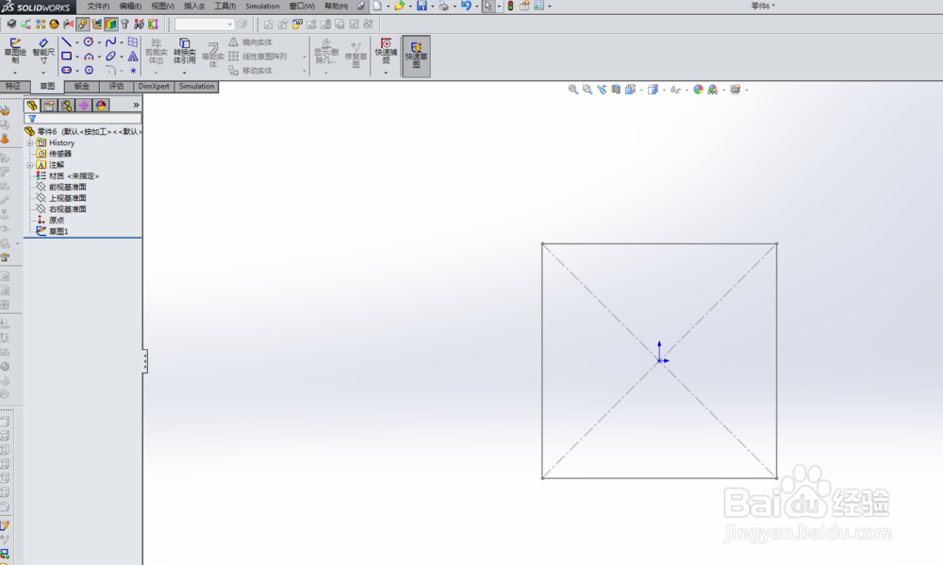The image size is (943, 565).
Task: Open the ConfigurationManager panel tab
Action: tap(66, 106)
